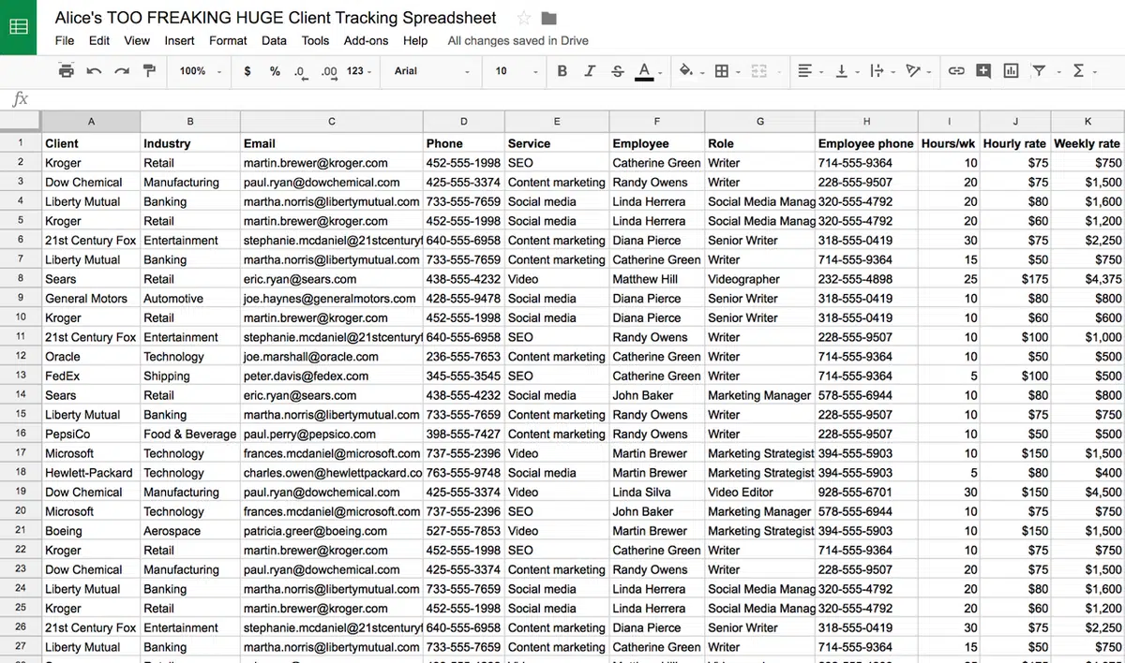The image size is (1125, 663).
Task: Click the Undo arrow
Action: (94, 71)
